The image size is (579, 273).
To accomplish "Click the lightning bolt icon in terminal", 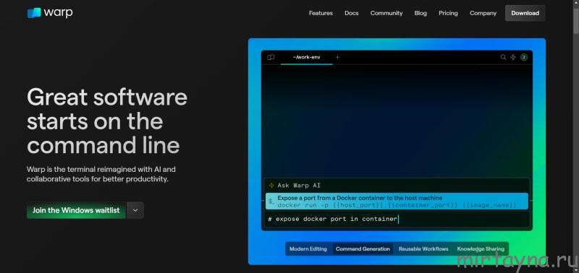I will 513,57.
